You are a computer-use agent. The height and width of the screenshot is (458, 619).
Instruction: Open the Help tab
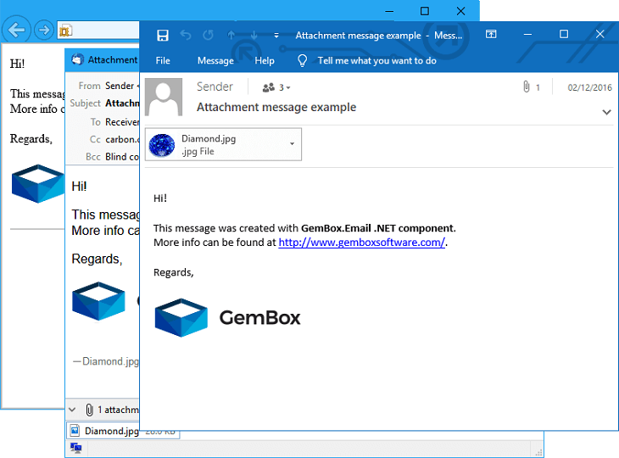click(265, 60)
